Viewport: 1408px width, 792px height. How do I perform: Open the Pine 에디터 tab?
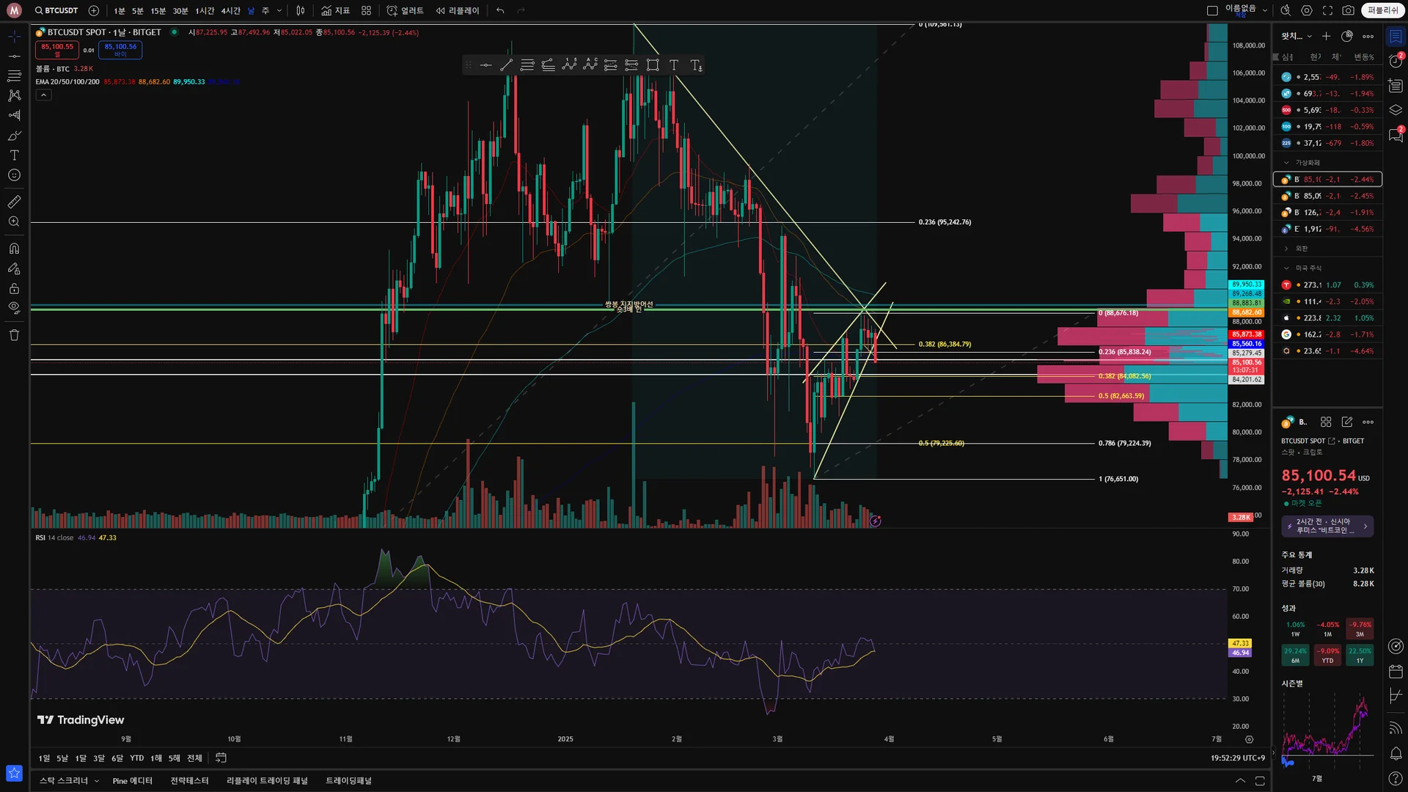pyautogui.click(x=132, y=781)
